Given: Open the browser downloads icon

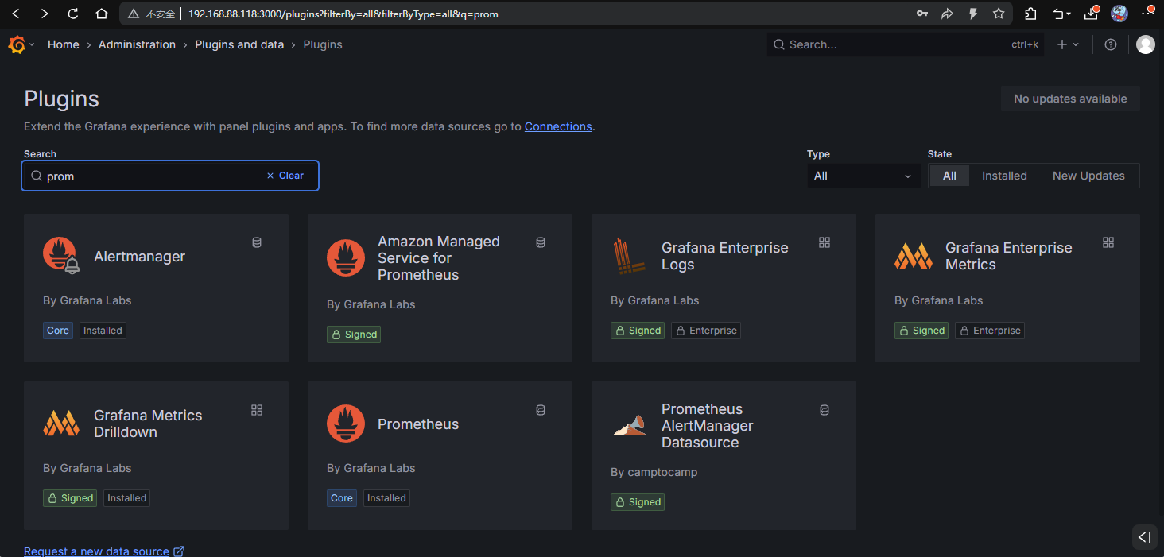Looking at the screenshot, I should (1091, 14).
